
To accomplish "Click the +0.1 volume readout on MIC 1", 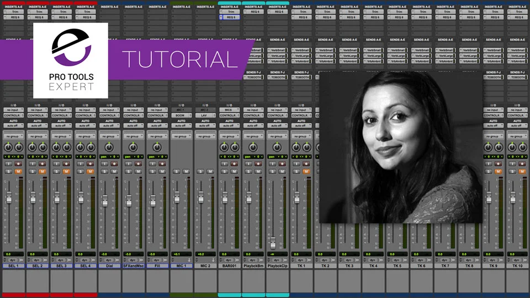I will (182, 254).
